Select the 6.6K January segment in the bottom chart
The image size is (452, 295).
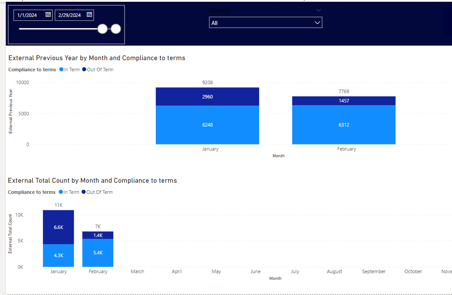58,227
